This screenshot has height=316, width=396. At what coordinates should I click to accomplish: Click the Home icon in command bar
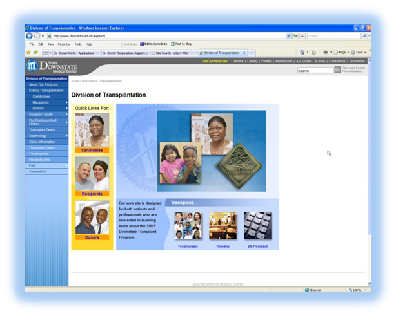tap(302, 52)
